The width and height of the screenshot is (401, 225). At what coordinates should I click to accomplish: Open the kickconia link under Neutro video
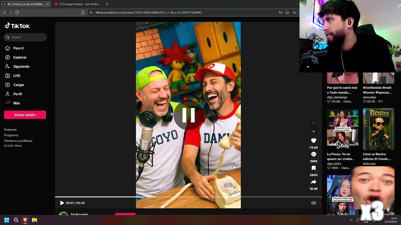369,164
